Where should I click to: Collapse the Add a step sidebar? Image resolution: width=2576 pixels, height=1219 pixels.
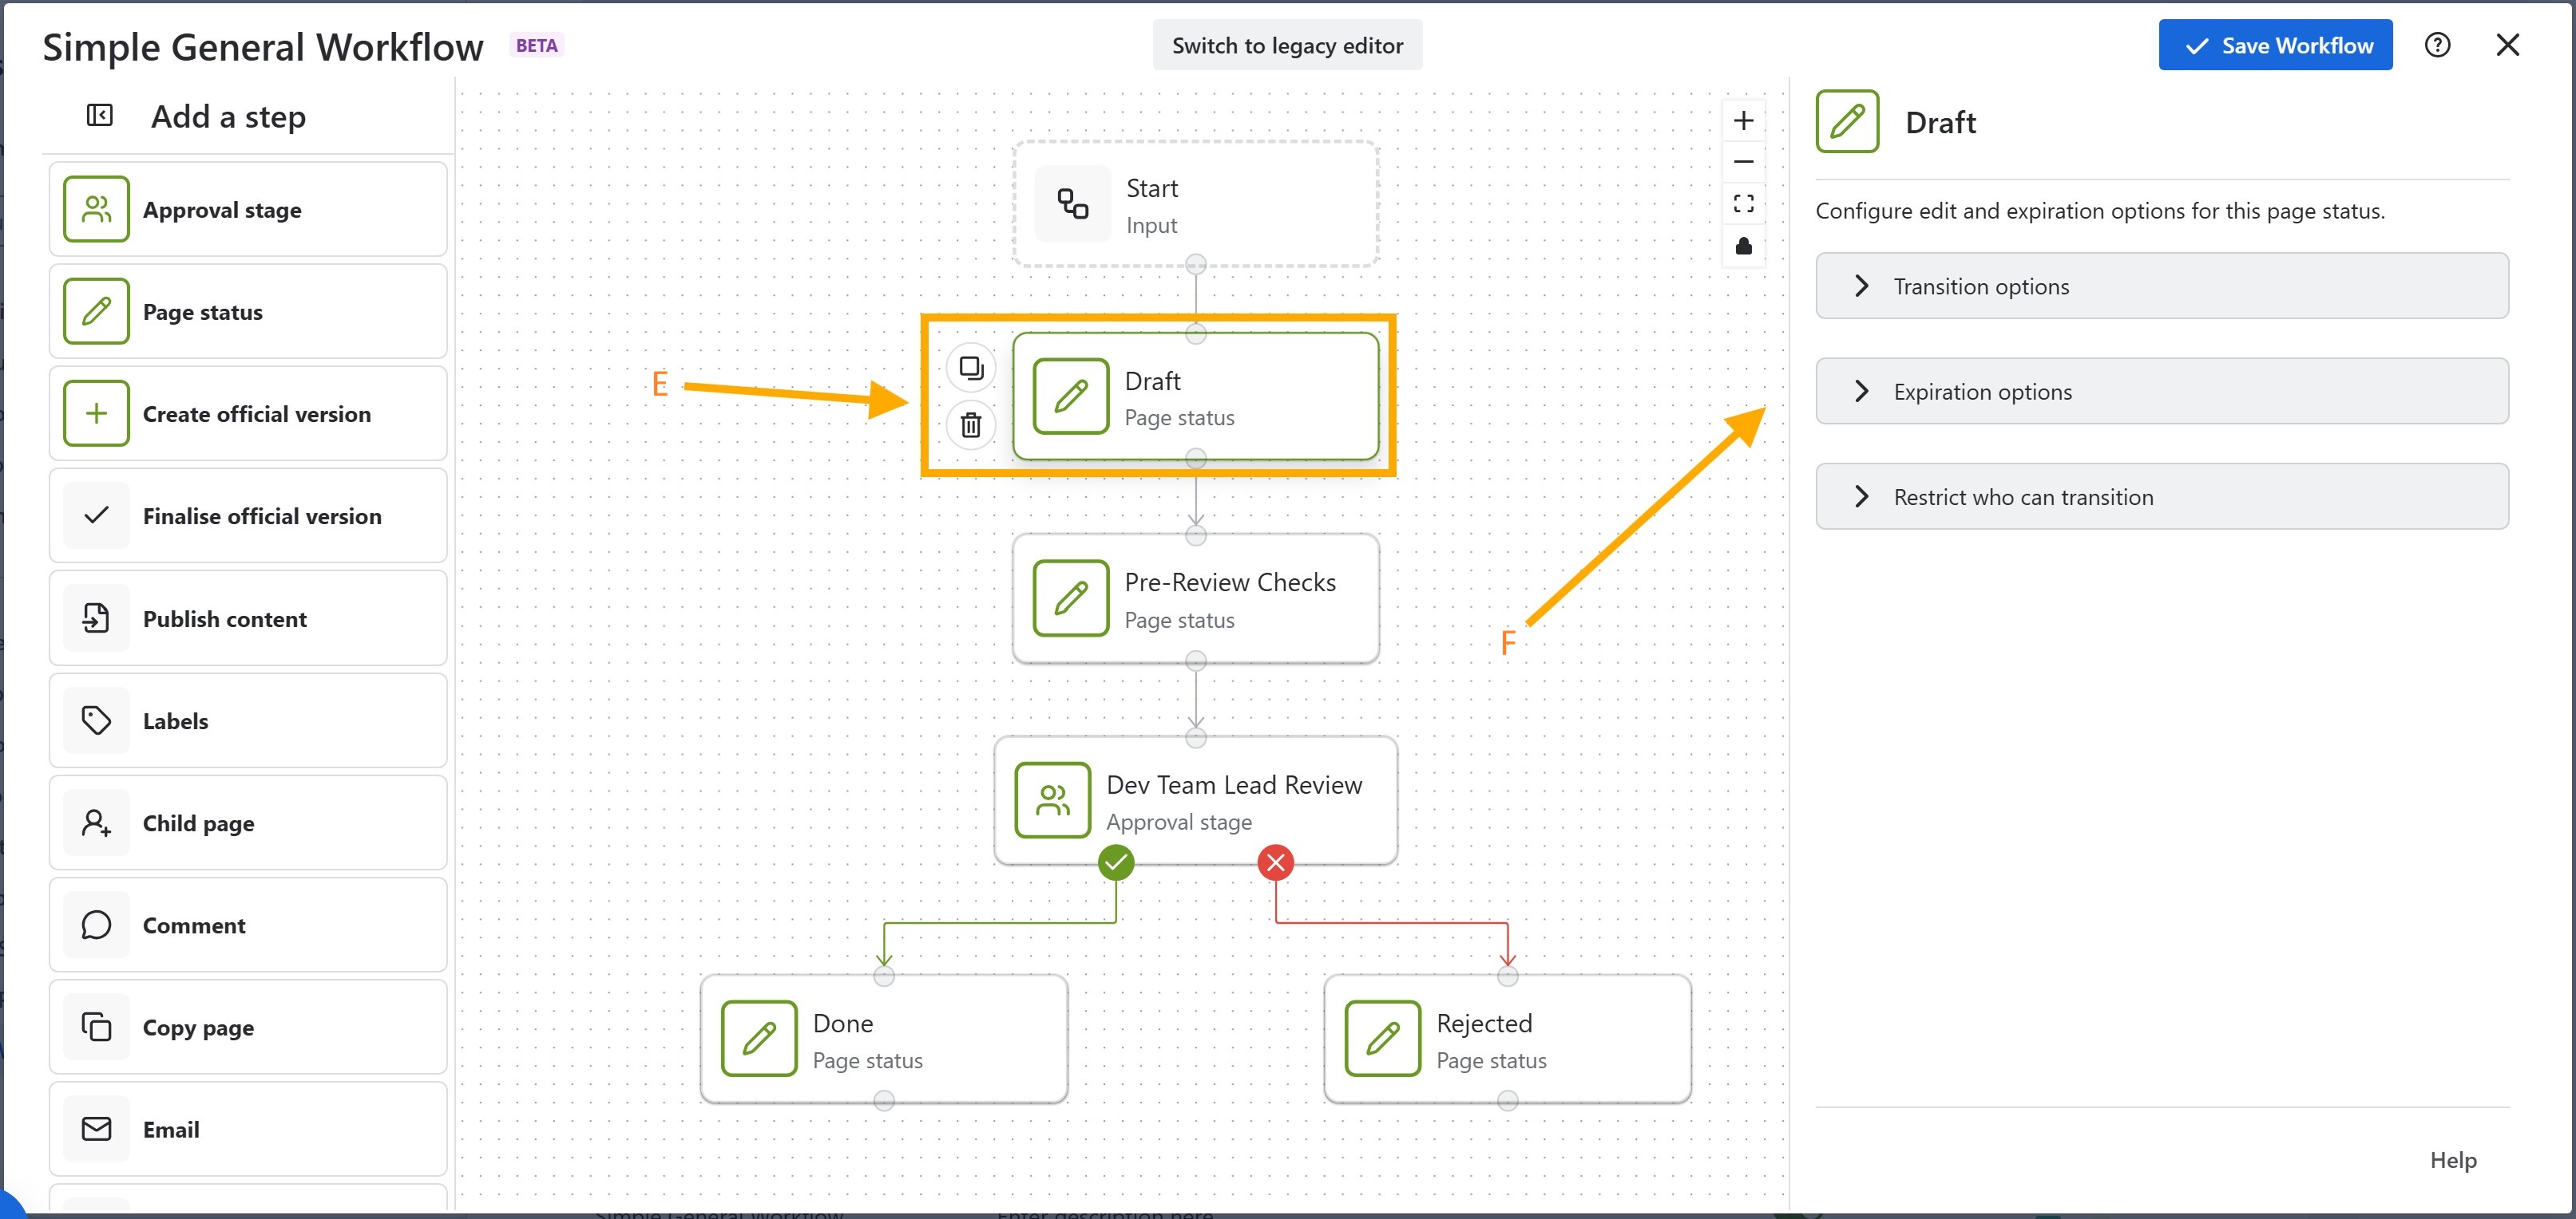pyautogui.click(x=100, y=116)
